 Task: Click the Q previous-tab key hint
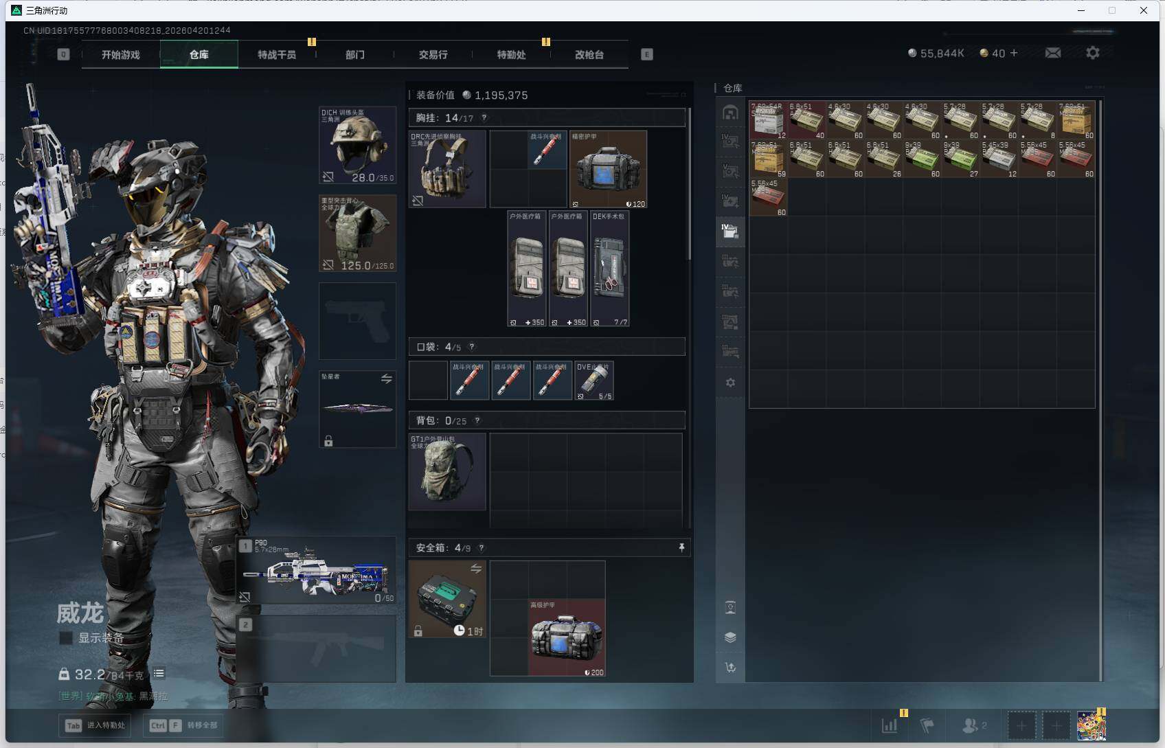tap(63, 54)
